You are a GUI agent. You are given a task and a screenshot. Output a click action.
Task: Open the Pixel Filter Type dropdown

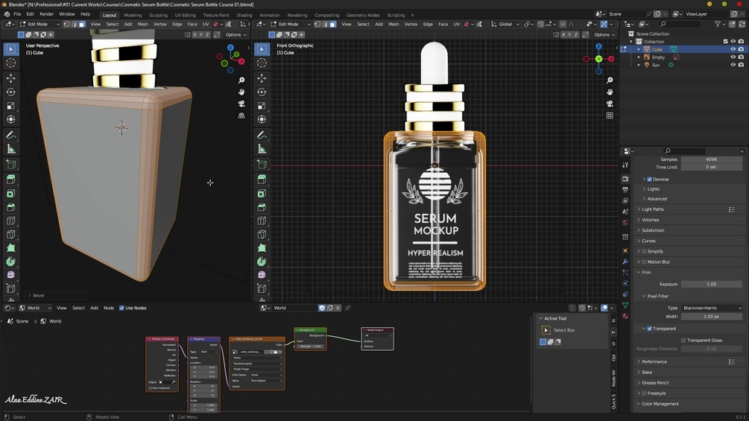pos(712,308)
